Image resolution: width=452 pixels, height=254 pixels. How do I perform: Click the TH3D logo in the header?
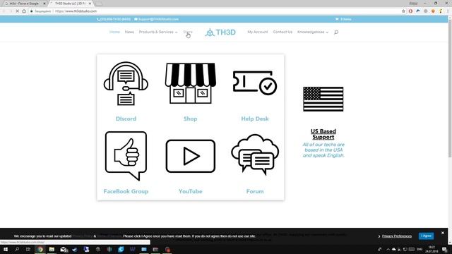tap(220, 32)
